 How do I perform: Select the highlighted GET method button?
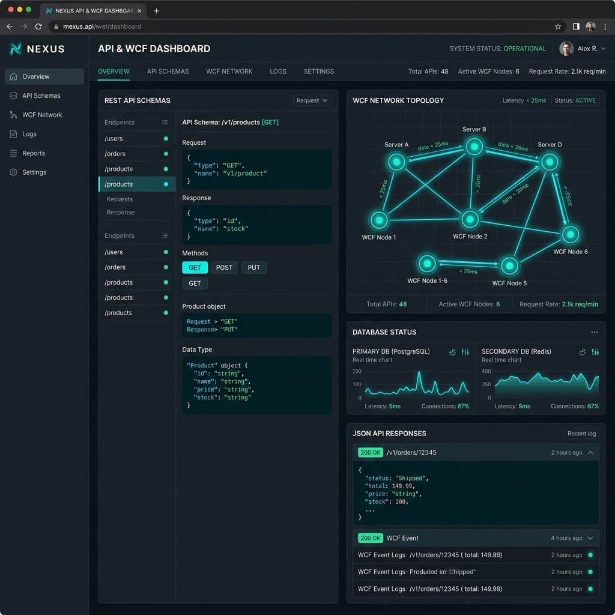195,267
